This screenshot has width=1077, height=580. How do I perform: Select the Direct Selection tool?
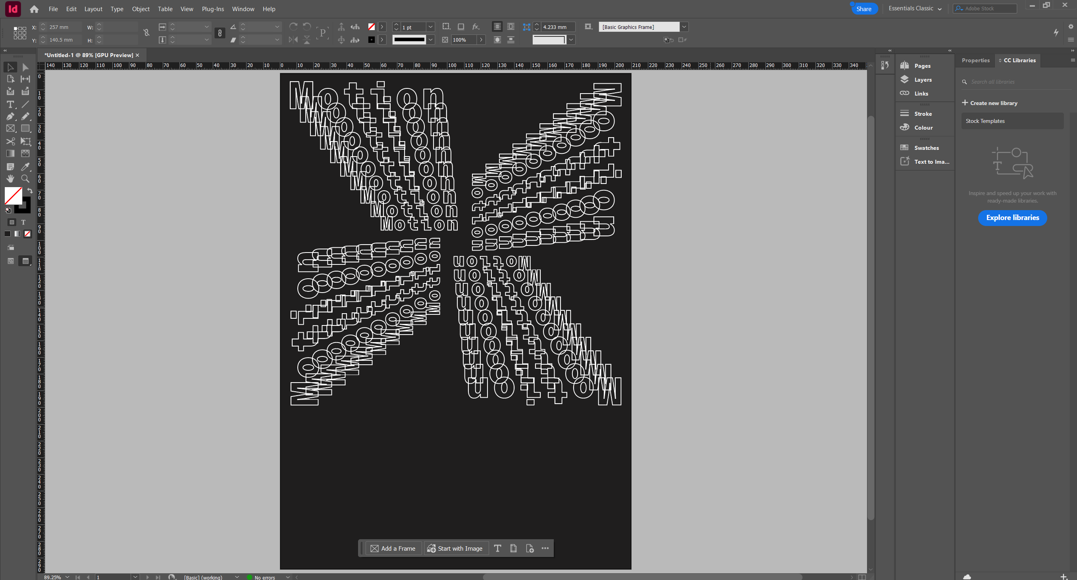point(25,67)
